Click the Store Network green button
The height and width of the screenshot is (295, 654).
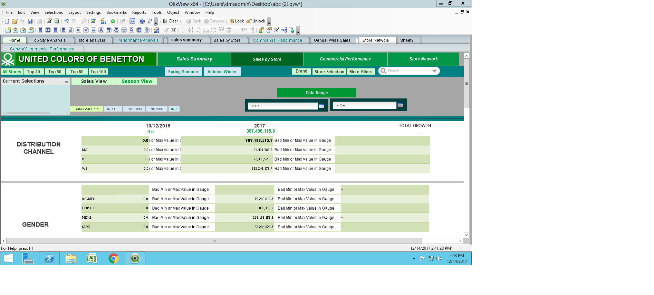point(423,59)
